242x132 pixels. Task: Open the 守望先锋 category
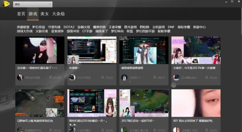[54, 27]
